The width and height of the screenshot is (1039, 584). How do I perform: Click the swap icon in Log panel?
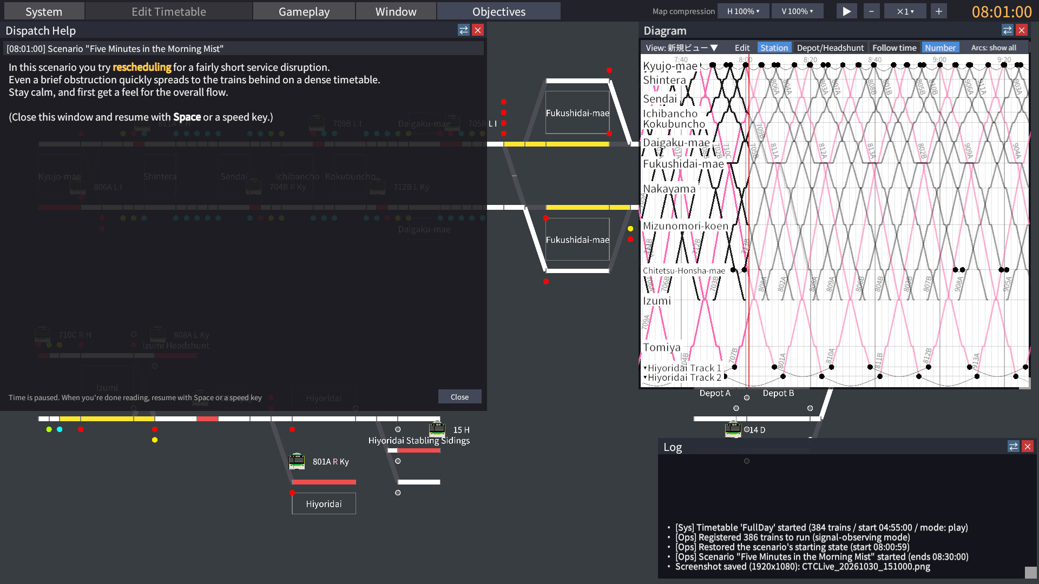click(1014, 447)
